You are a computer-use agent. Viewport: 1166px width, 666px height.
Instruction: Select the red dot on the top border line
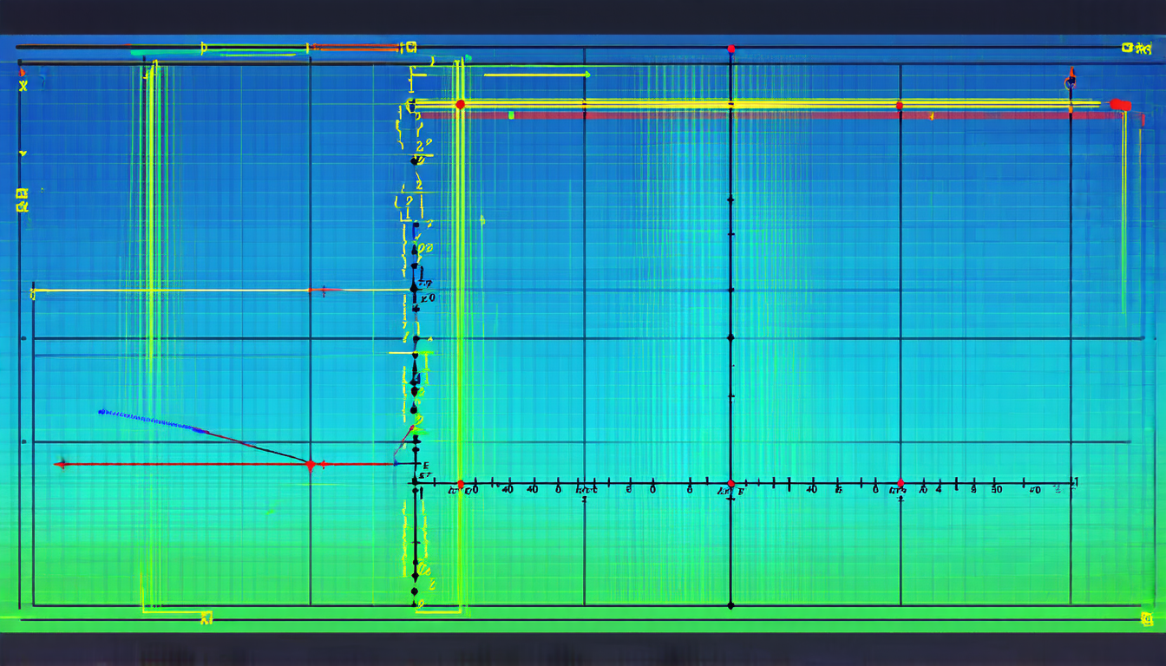[x=731, y=49]
